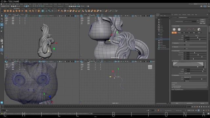The width and height of the screenshot is (210, 118).
Task: Pick the Arc profile shape icon
Action: click(189, 29)
